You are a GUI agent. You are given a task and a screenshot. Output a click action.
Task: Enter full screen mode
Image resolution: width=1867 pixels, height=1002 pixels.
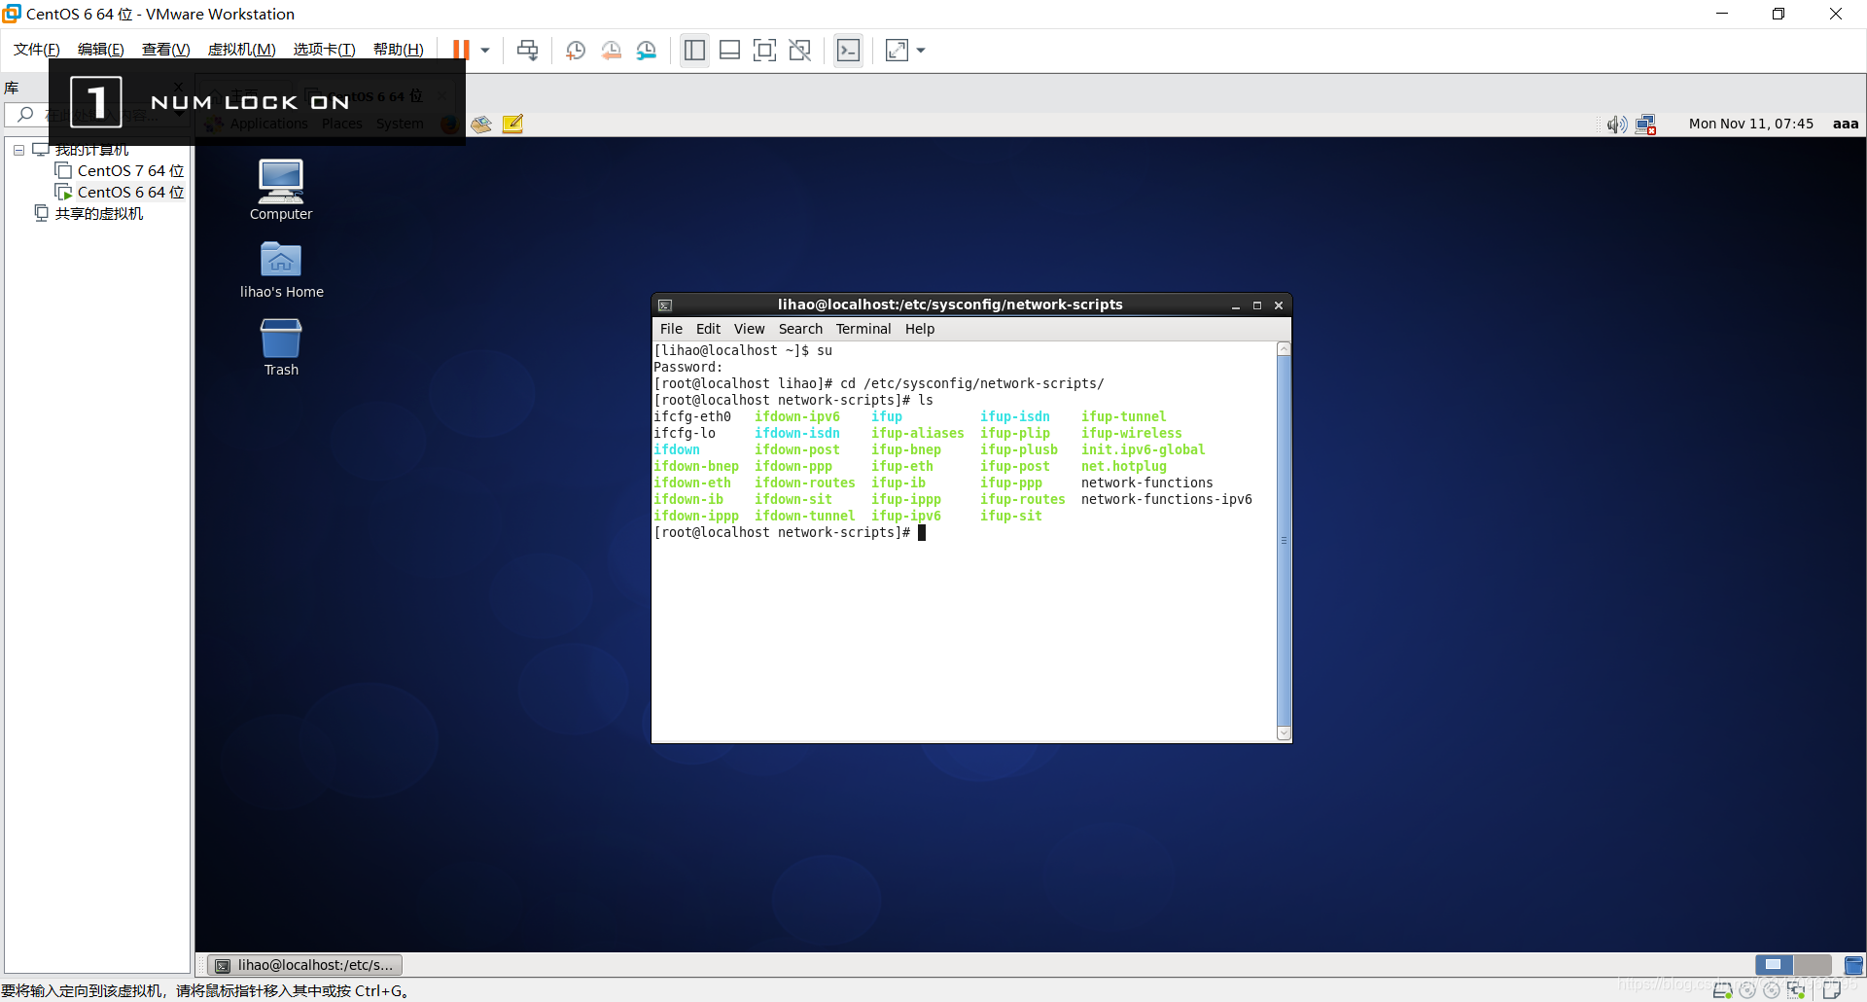pos(765,50)
